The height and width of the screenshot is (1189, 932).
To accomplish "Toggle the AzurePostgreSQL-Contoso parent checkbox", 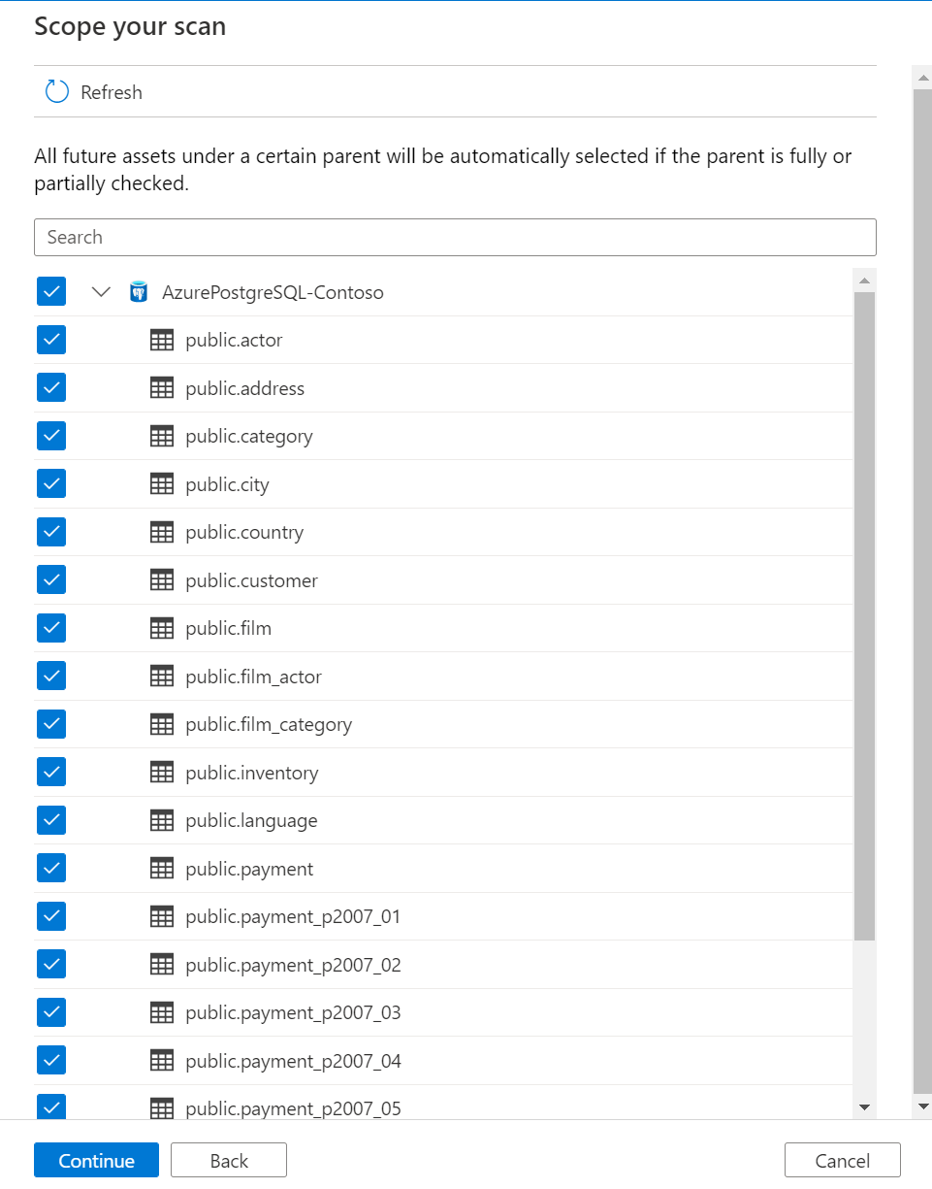I will pyautogui.click(x=51, y=292).
